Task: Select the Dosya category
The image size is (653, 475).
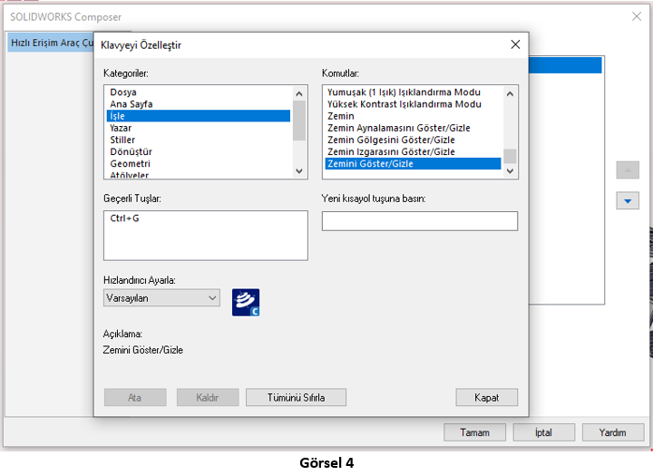Action: [x=123, y=92]
